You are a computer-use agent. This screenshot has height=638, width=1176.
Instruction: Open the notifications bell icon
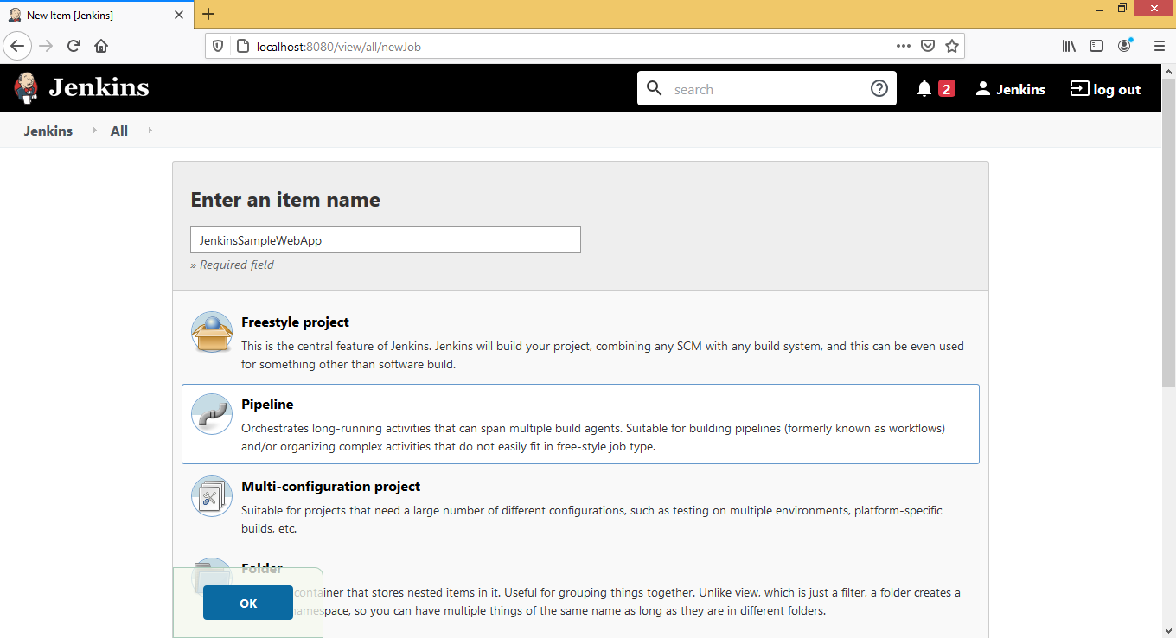click(924, 88)
